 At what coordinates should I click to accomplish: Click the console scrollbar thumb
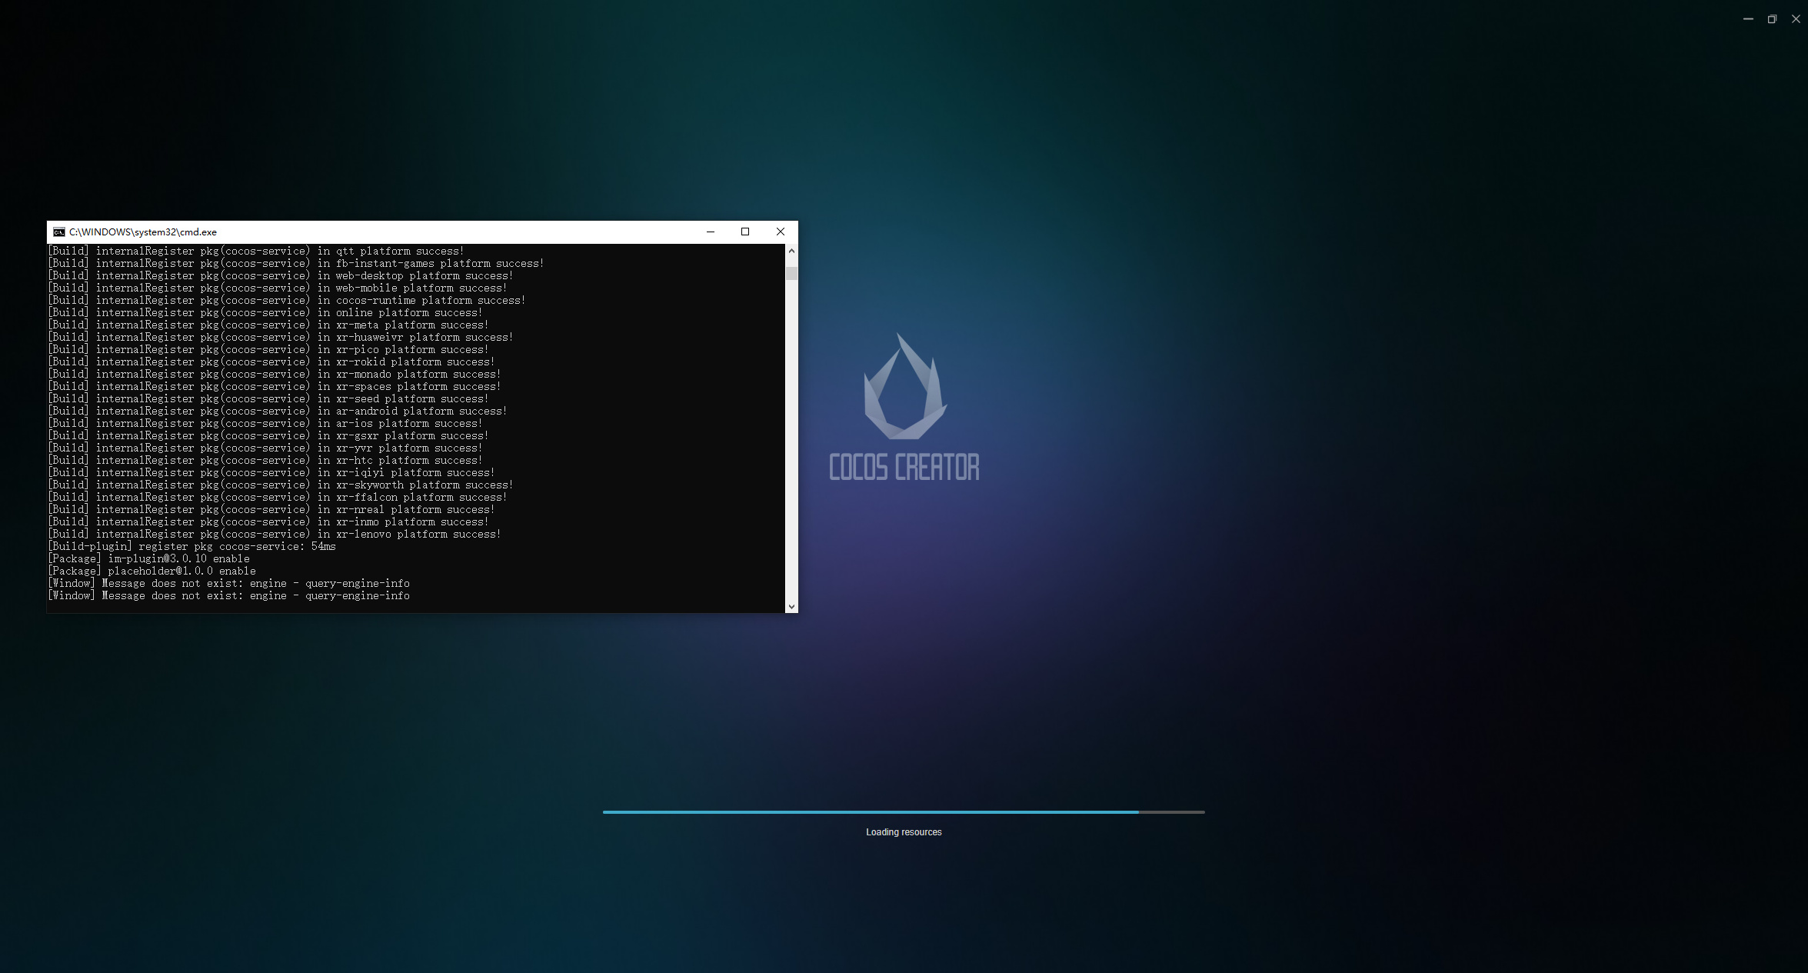coord(791,273)
